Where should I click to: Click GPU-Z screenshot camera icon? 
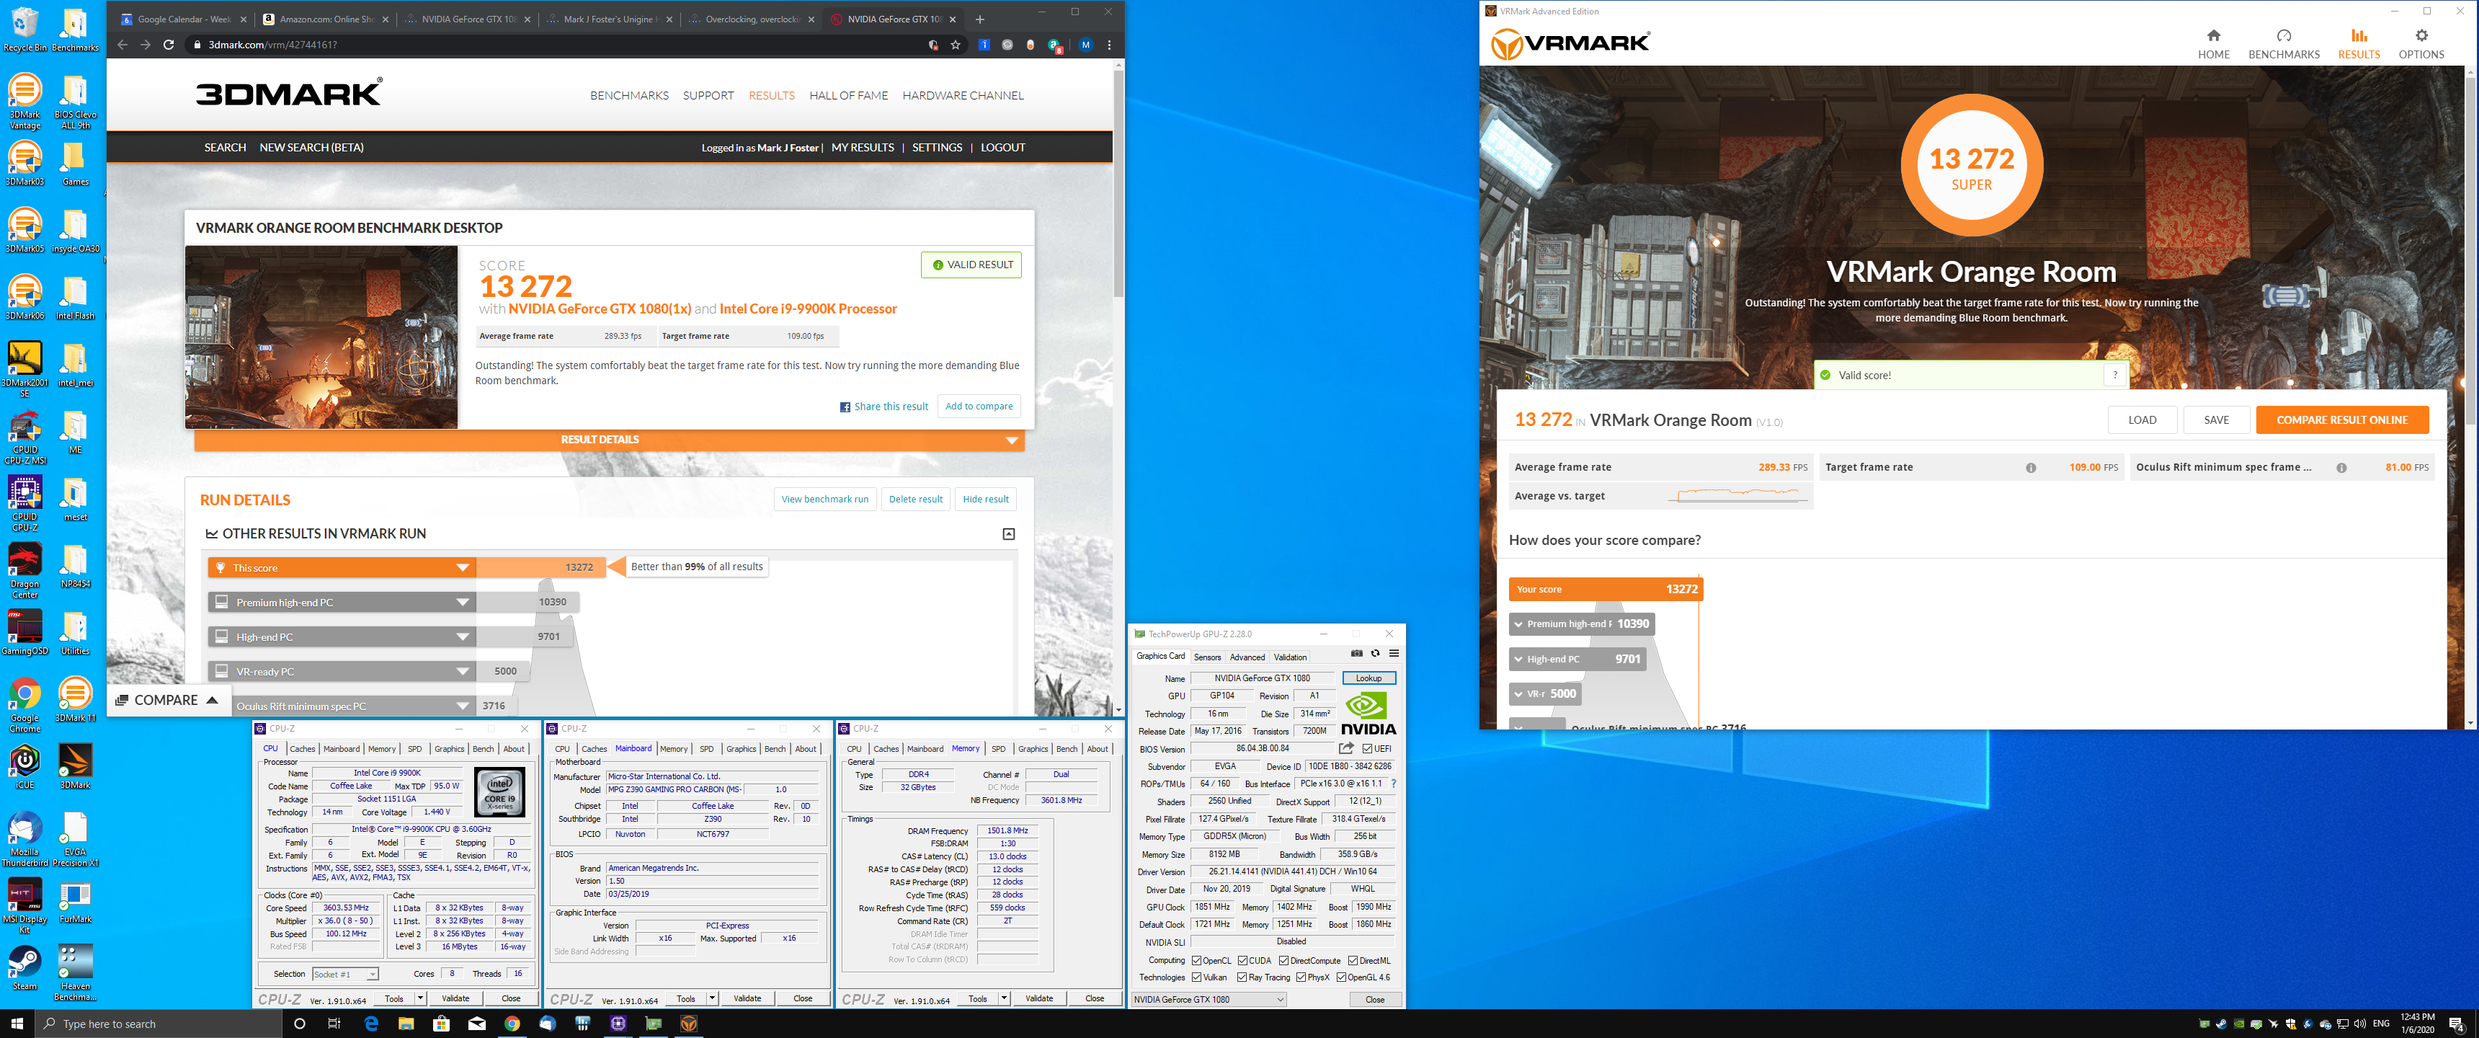[x=1357, y=653]
